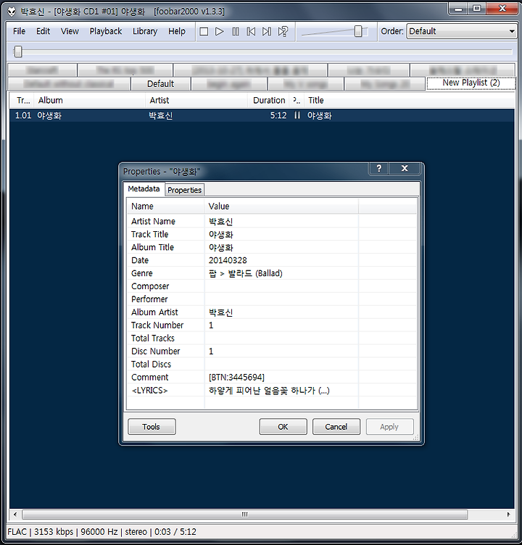The width and height of the screenshot is (522, 545).
Task: Click the volume slider handle
Action: point(358,31)
